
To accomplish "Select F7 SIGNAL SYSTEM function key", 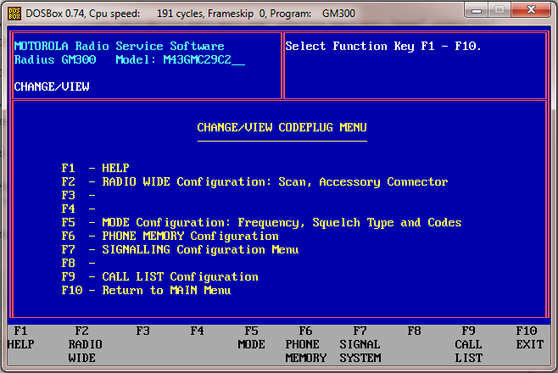I will (360, 344).
